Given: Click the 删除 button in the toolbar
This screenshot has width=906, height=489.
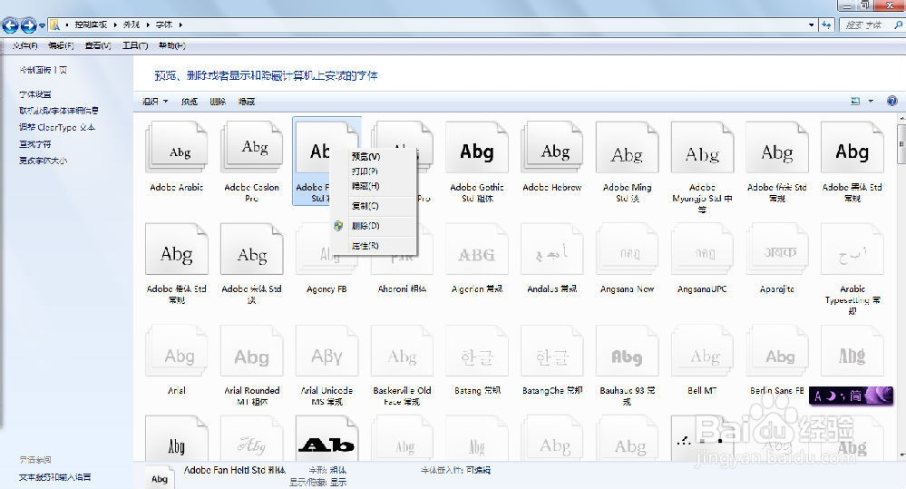Looking at the screenshot, I should [x=218, y=101].
